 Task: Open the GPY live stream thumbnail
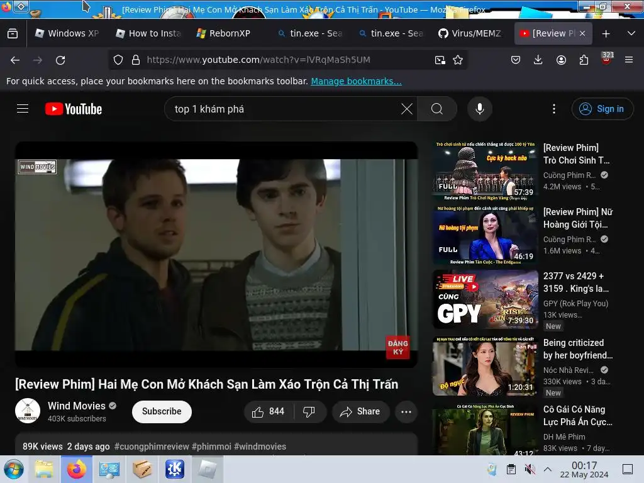tap(485, 299)
